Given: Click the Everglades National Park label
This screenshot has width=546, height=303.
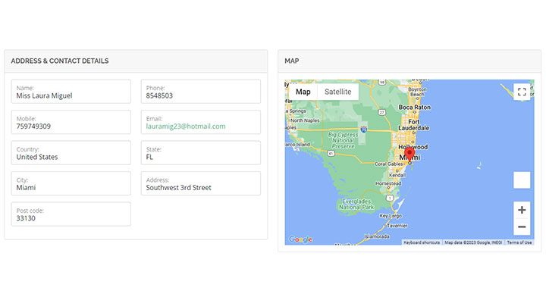Looking at the screenshot, I should coord(356,205).
